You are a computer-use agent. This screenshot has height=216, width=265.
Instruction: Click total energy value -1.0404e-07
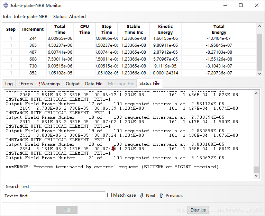[219, 38]
